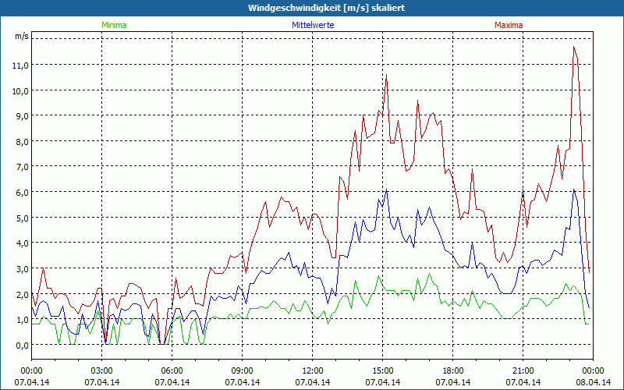Click the '1,0' y-axis value
Image resolution: width=624 pixels, height=390 pixels.
(22, 320)
